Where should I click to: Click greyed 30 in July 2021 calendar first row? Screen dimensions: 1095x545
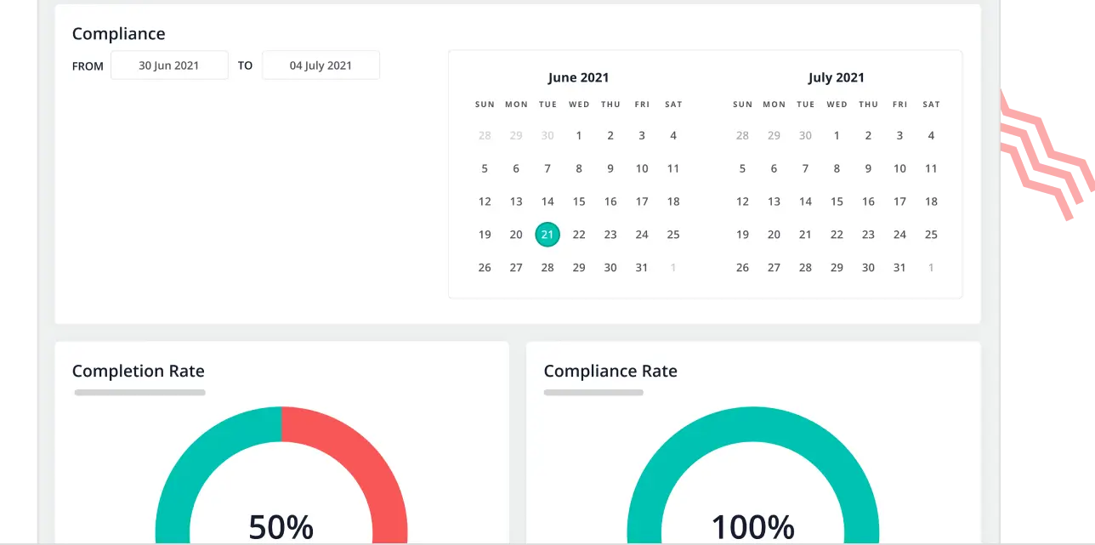point(805,135)
